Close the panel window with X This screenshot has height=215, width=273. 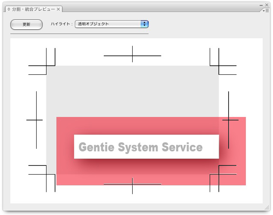point(267,5)
